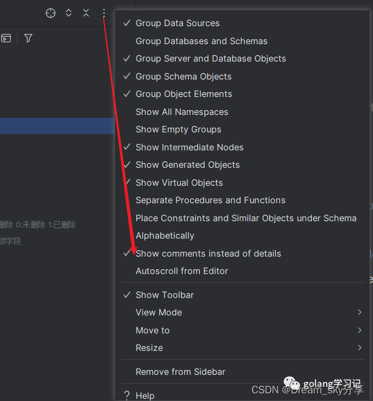This screenshot has width=373, height=401.
Task: Click the Select Opened File crosshair icon
Action: point(51,13)
